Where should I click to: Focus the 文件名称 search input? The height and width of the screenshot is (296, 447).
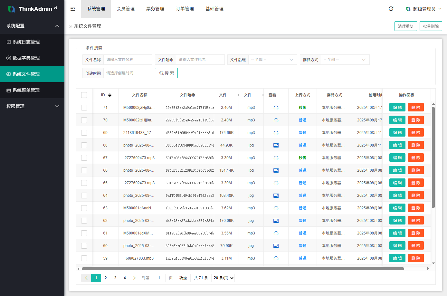tap(128, 60)
